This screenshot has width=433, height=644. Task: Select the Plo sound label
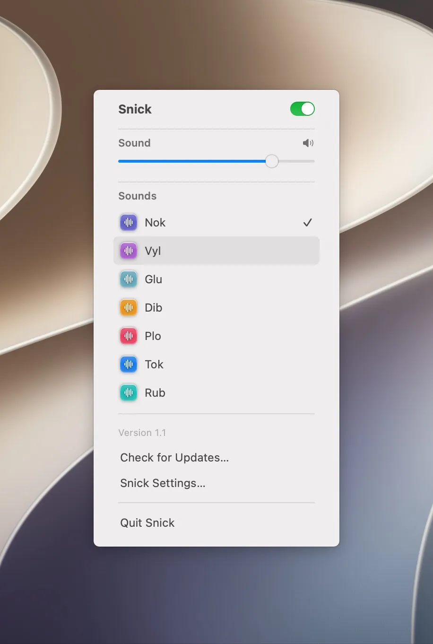click(x=153, y=336)
